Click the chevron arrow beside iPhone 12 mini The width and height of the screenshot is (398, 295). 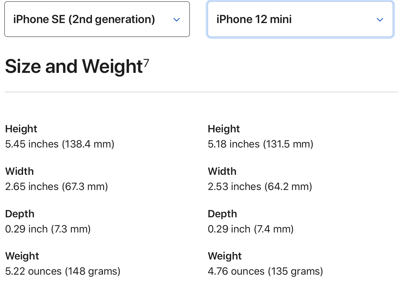380,20
